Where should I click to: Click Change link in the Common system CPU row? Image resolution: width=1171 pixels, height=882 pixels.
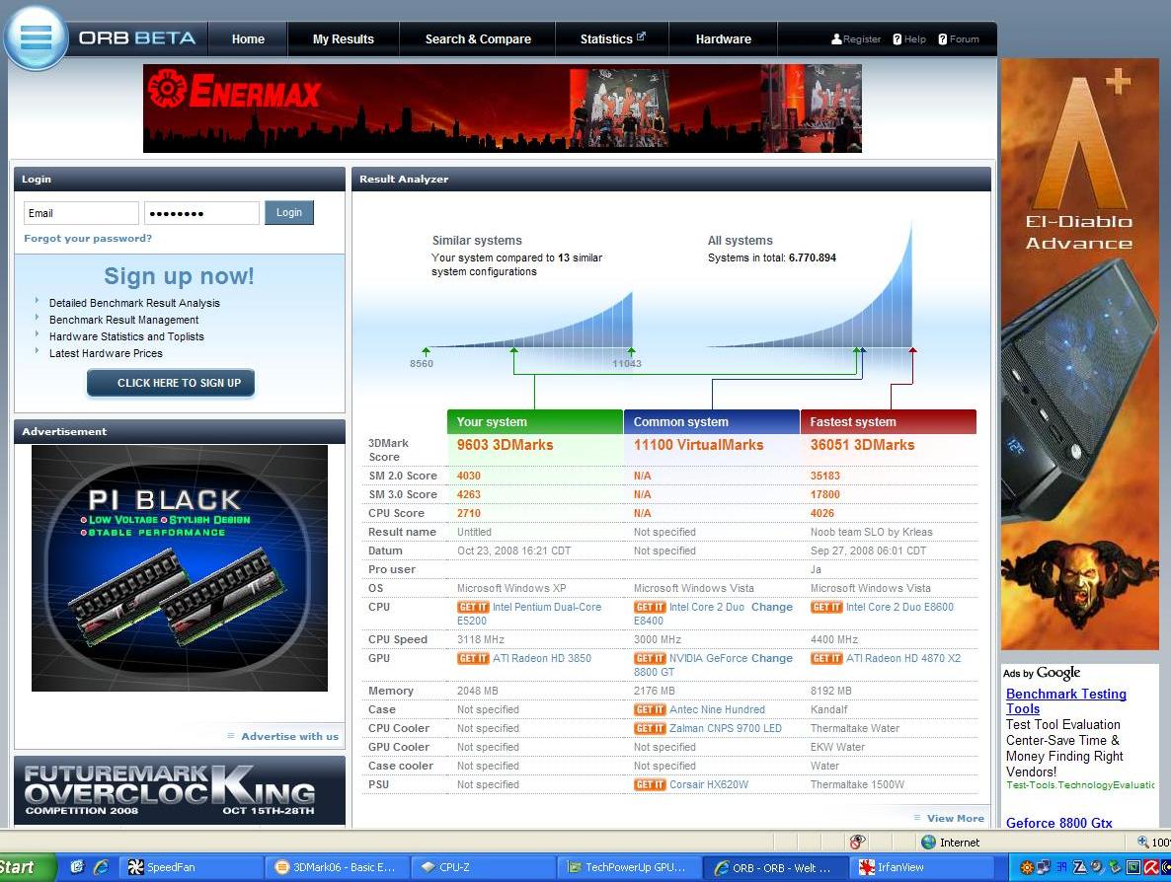[771, 607]
